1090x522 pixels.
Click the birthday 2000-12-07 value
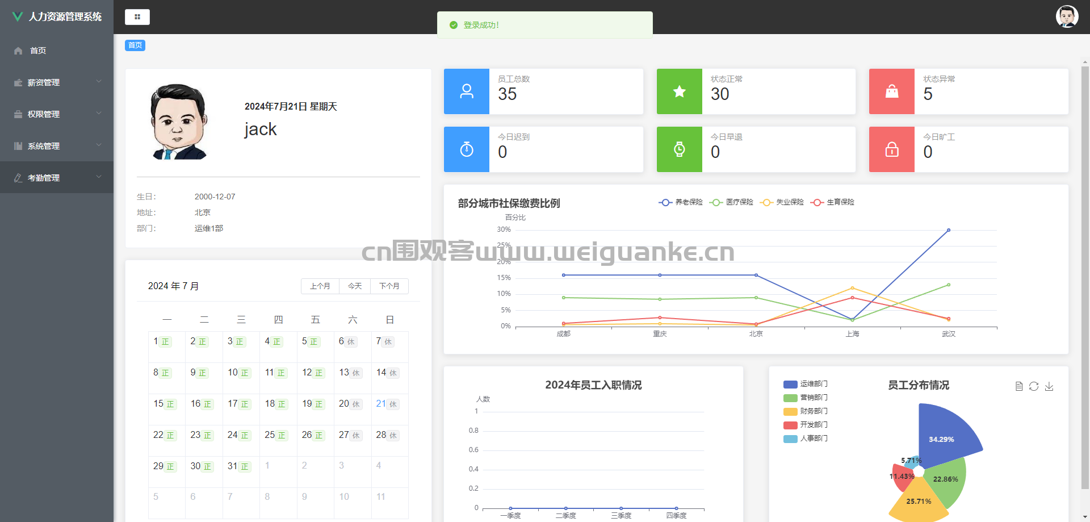click(215, 197)
